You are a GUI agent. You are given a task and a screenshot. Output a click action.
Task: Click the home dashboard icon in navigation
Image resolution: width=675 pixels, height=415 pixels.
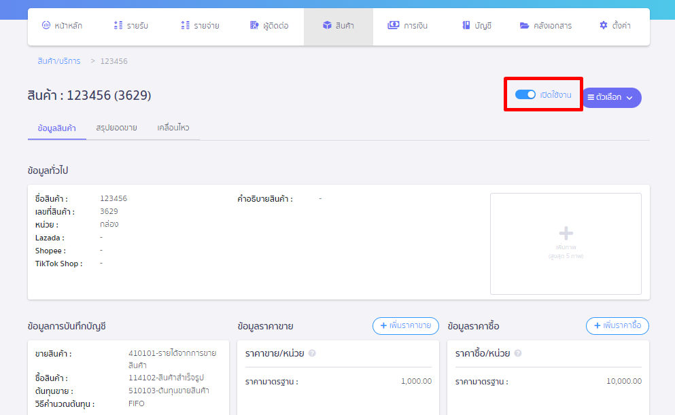[46, 26]
